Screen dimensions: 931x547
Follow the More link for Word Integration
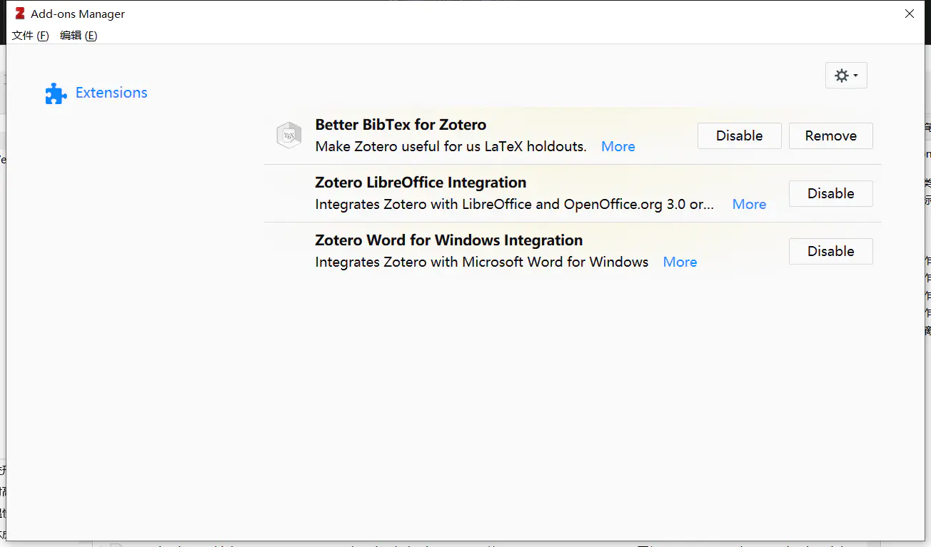point(680,262)
